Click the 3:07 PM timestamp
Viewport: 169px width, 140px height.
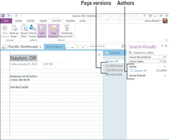coord(48,64)
